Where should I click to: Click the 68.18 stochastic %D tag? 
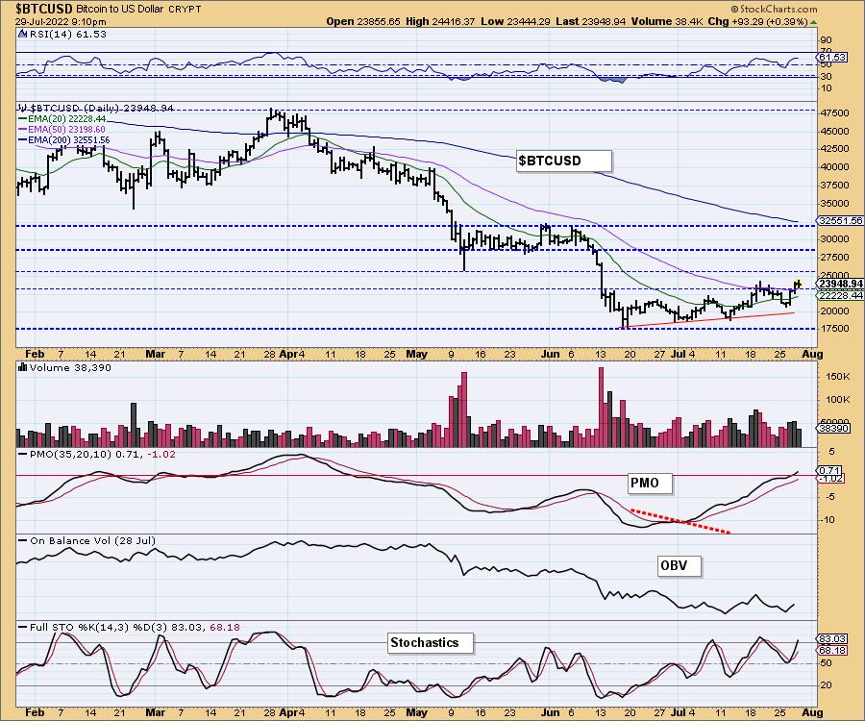(832, 651)
